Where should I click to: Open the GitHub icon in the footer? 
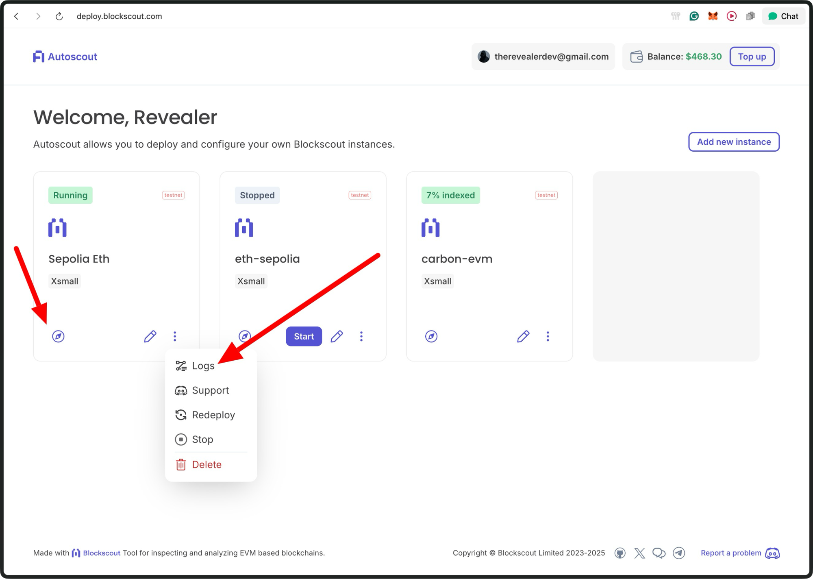click(620, 553)
